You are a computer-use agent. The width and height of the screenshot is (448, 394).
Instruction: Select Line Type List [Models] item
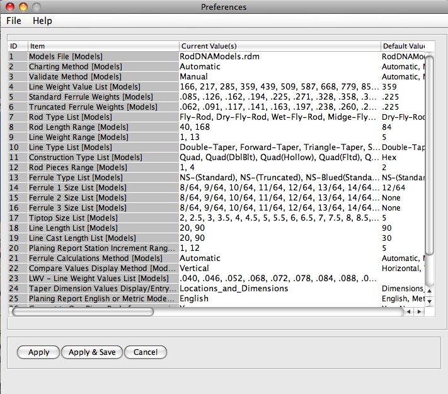103,148
